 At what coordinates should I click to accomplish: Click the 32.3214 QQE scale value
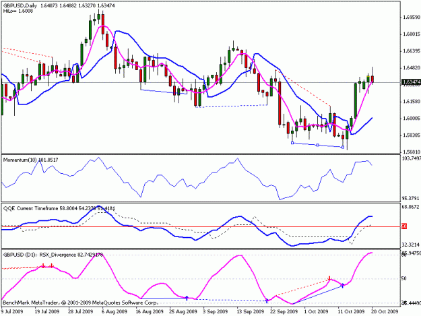[410, 245]
